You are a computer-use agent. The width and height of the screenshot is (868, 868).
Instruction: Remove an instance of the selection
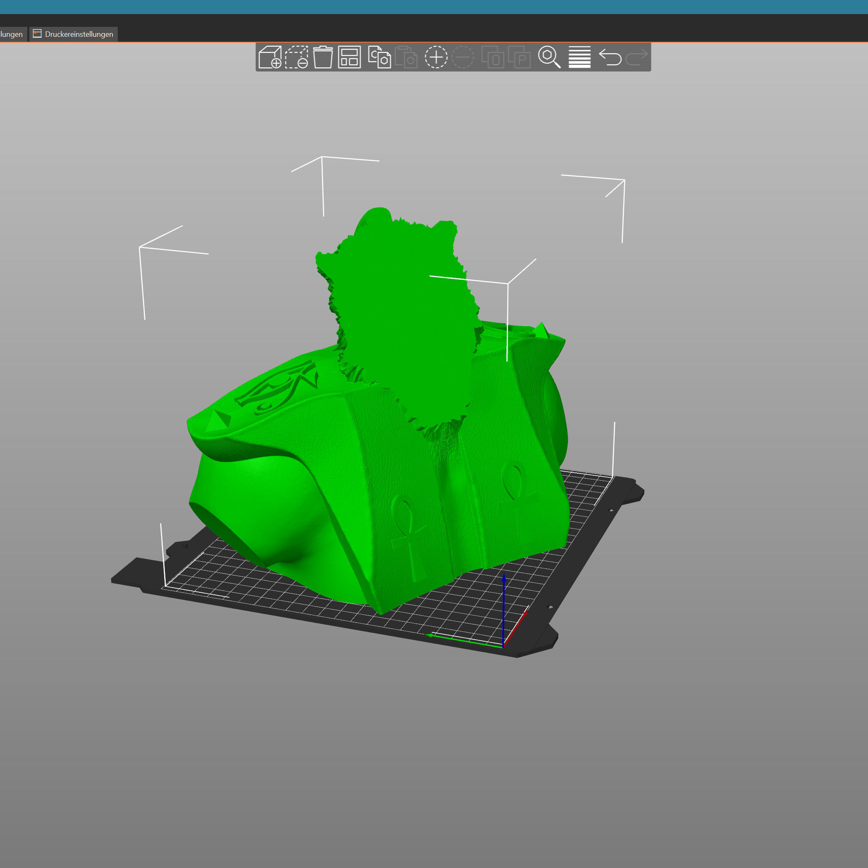(463, 57)
